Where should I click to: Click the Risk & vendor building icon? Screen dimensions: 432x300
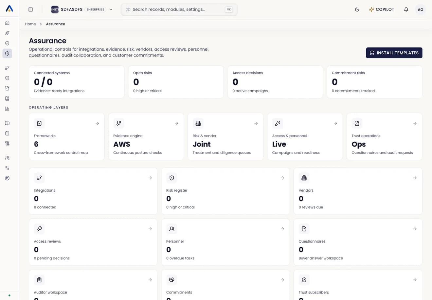click(x=198, y=123)
